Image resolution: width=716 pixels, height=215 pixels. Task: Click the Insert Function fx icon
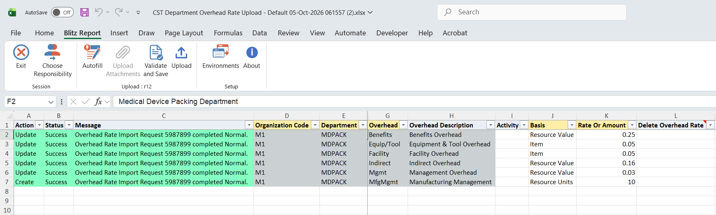click(98, 102)
